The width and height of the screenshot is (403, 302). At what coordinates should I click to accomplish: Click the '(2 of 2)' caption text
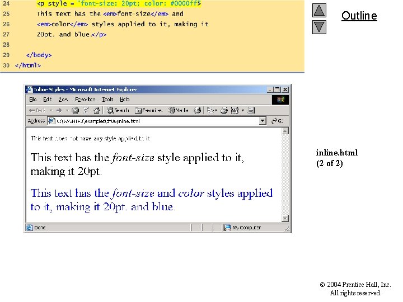330,163
